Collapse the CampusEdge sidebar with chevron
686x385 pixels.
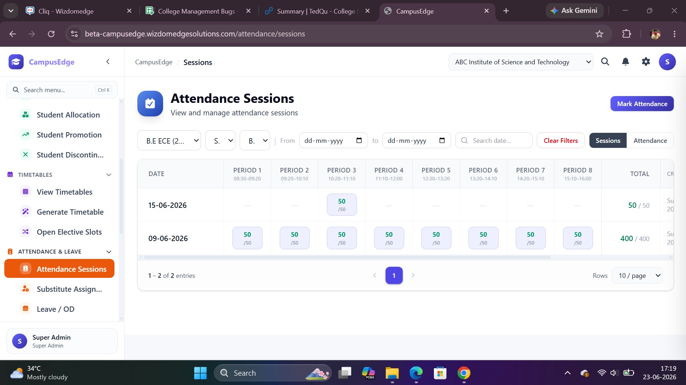pyautogui.click(x=108, y=62)
